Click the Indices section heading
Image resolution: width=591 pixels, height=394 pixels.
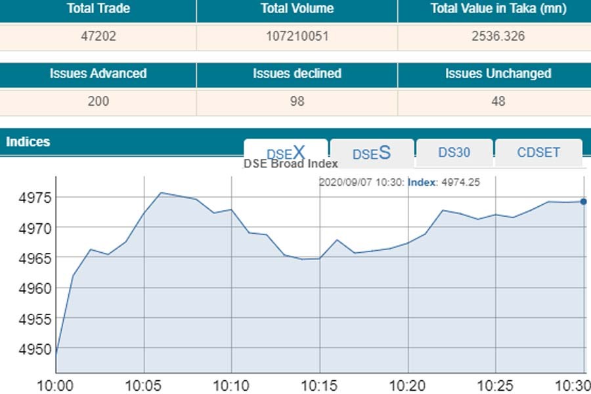(x=28, y=142)
